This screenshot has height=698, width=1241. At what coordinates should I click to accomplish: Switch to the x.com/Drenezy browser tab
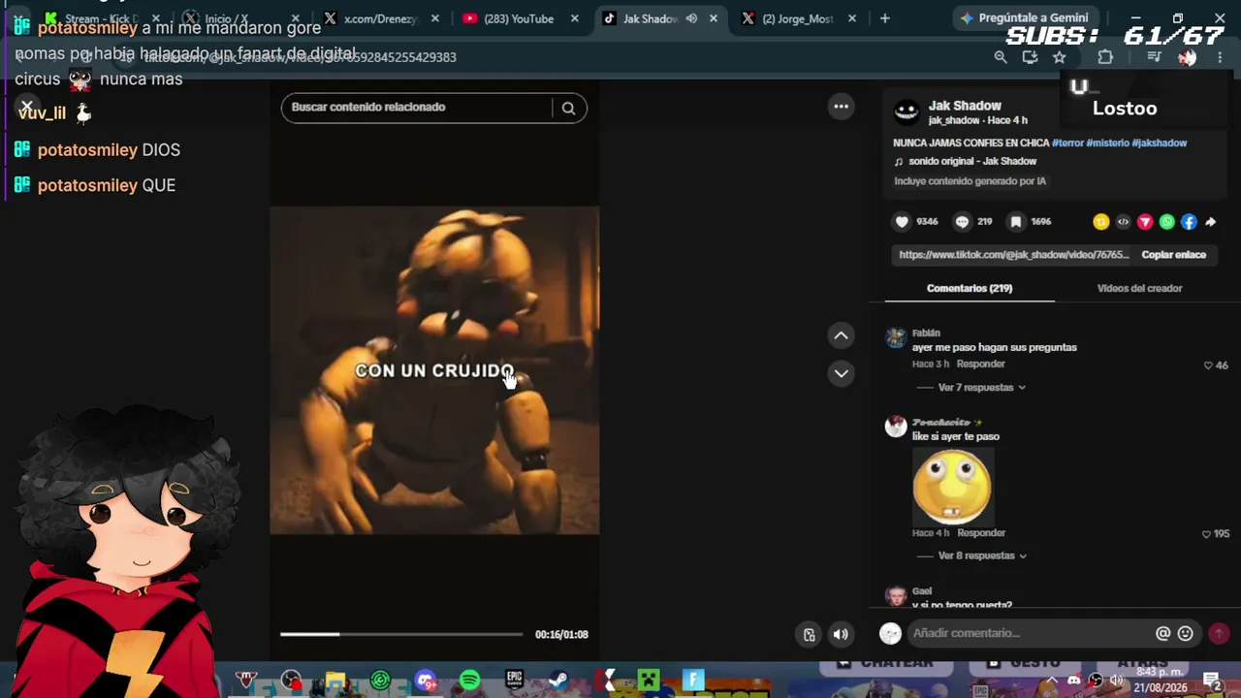click(381, 18)
